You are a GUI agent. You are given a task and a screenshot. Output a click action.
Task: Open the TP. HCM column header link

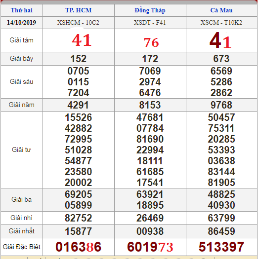79,10
